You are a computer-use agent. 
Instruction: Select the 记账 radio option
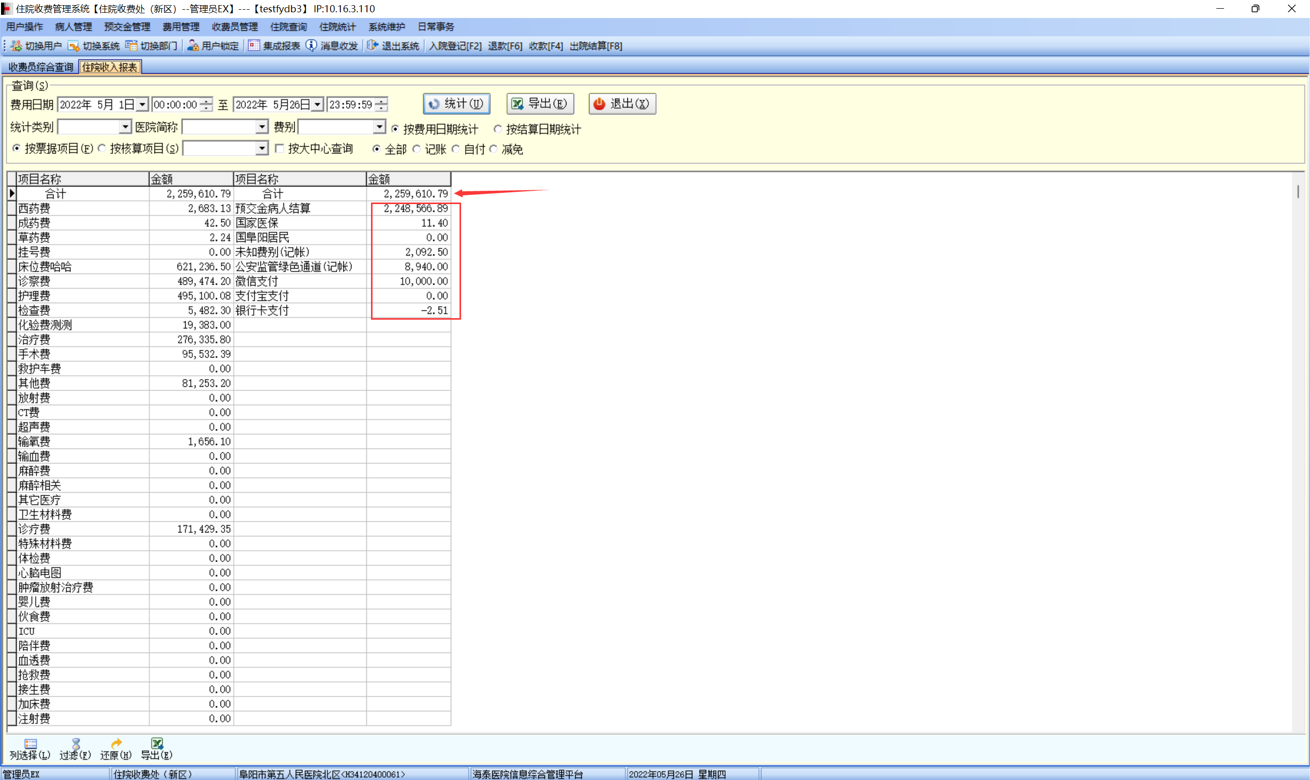[417, 149]
